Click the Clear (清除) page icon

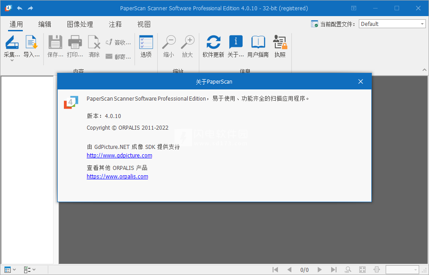[94, 42]
